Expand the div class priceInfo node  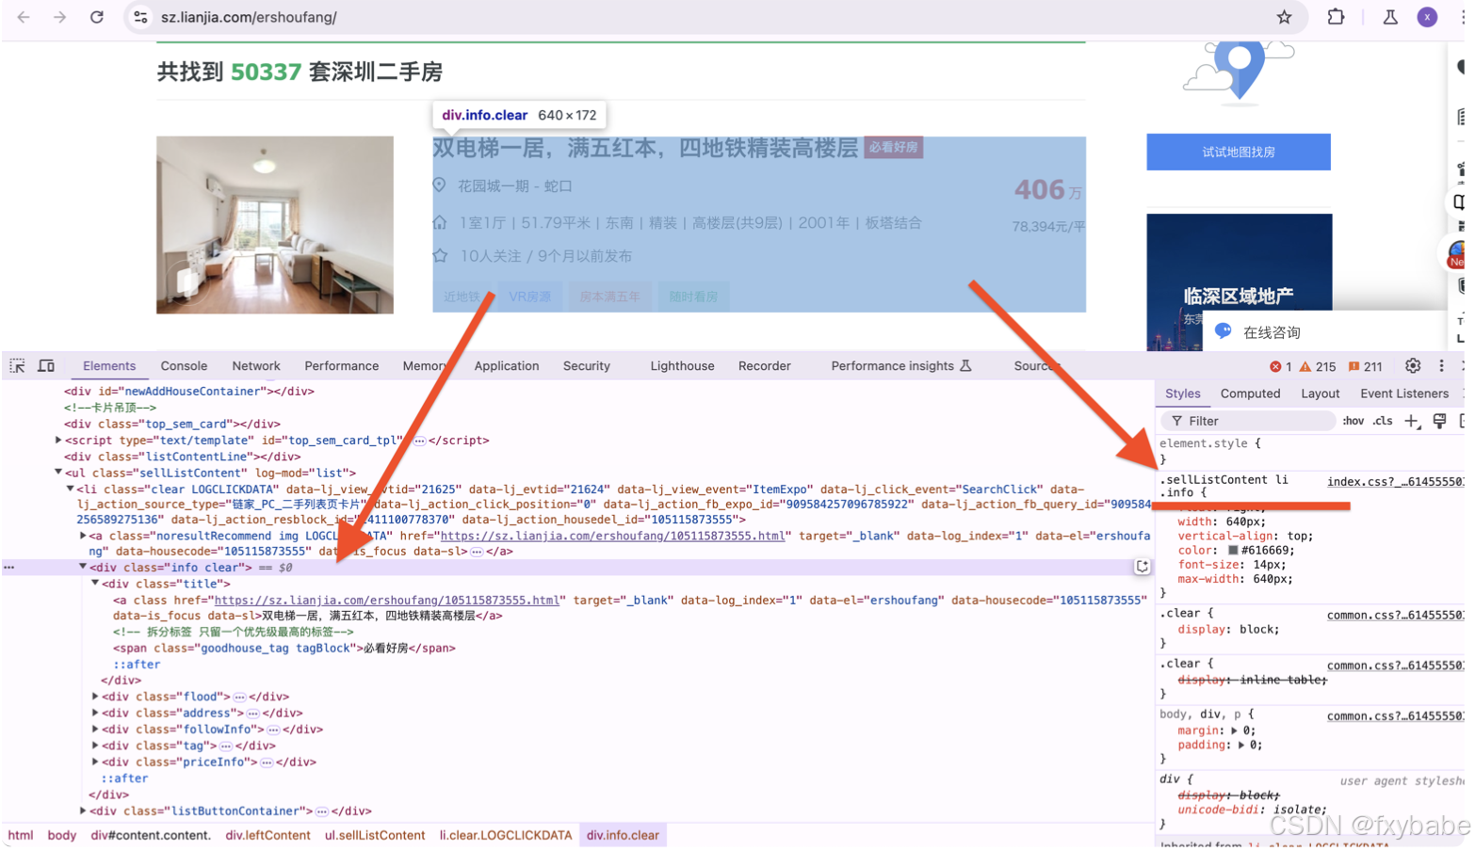point(95,763)
